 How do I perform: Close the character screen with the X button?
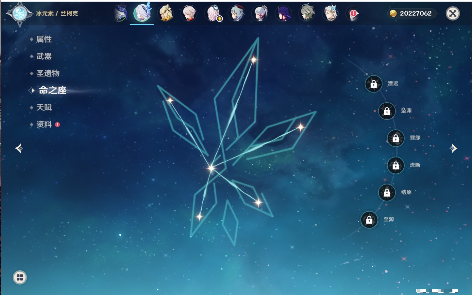click(x=453, y=13)
